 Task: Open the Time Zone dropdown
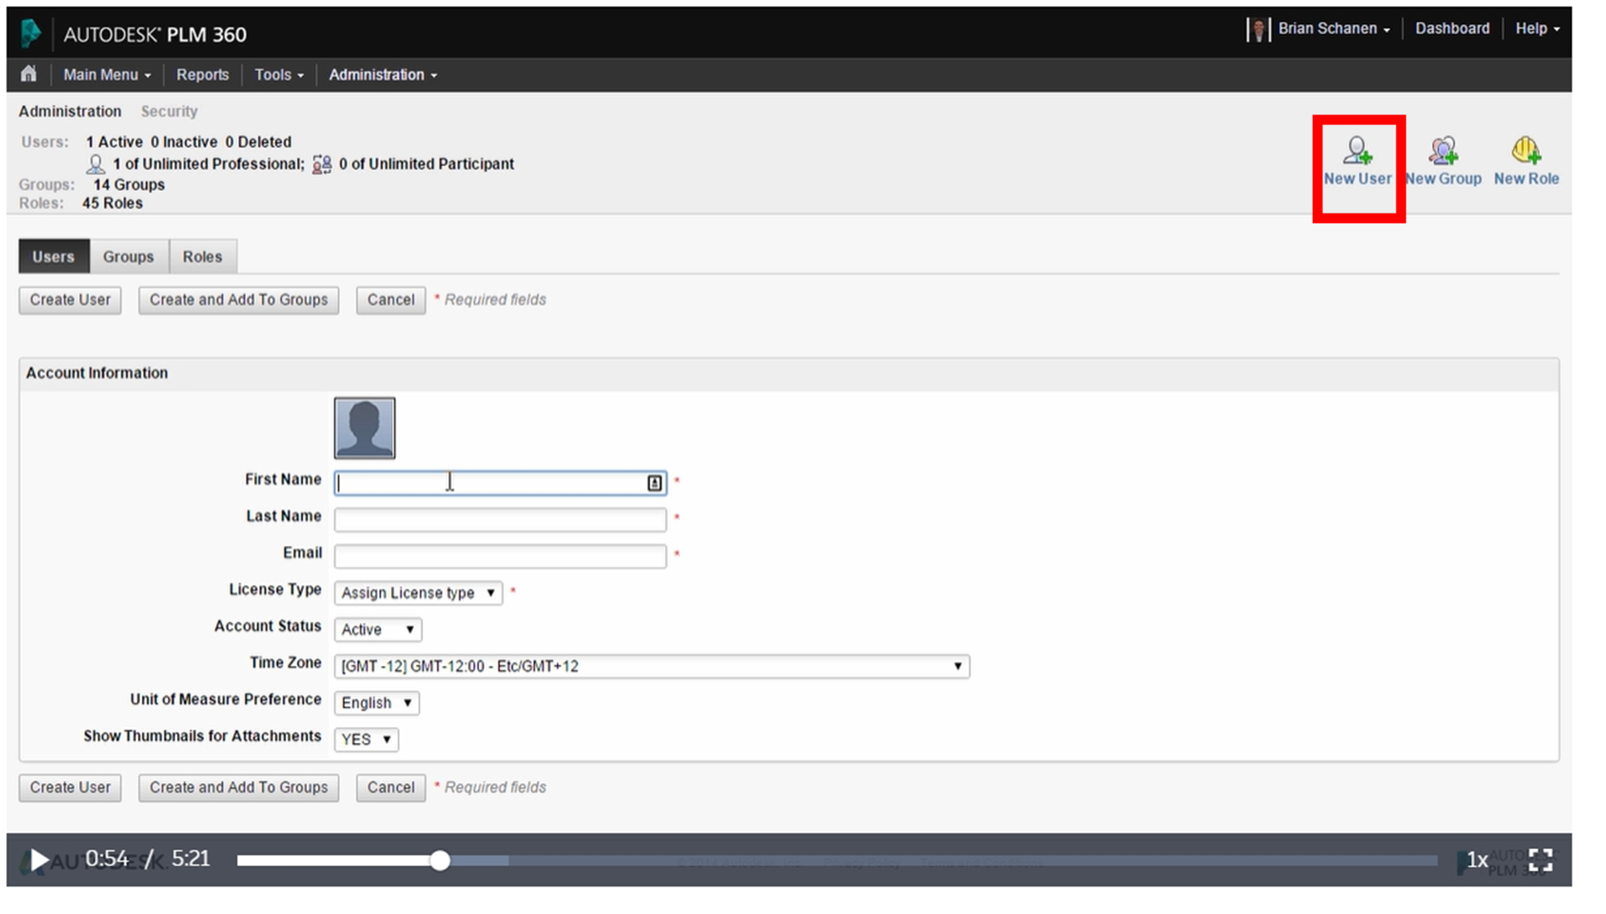point(651,666)
